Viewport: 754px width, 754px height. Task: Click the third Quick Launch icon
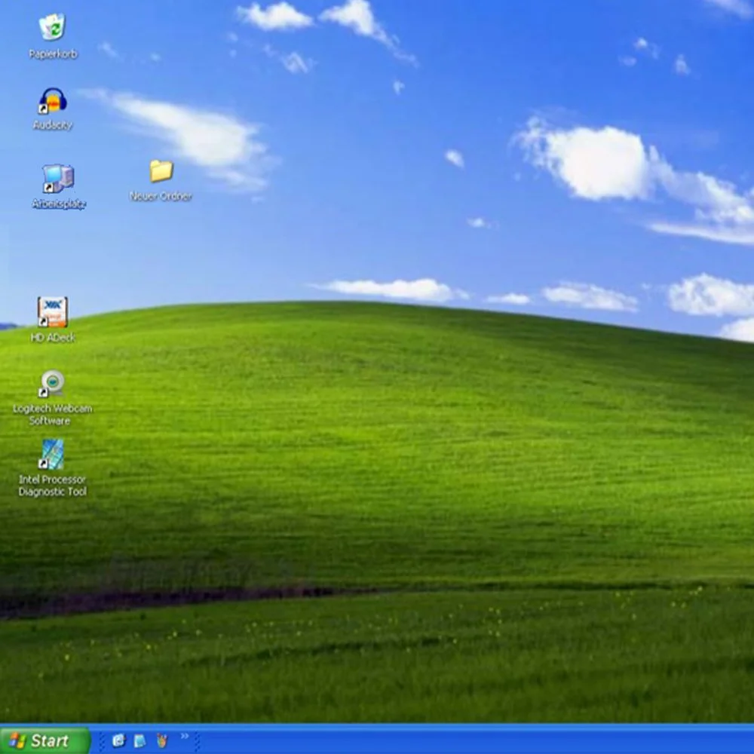point(162,740)
